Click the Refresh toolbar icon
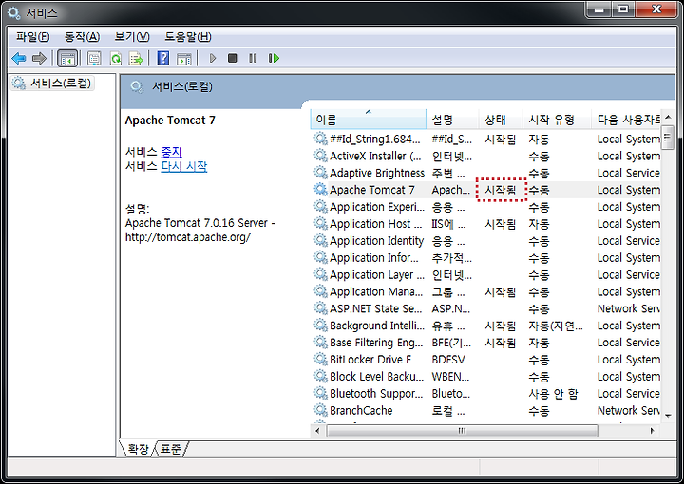Viewport: 684px width, 484px height. [116, 59]
